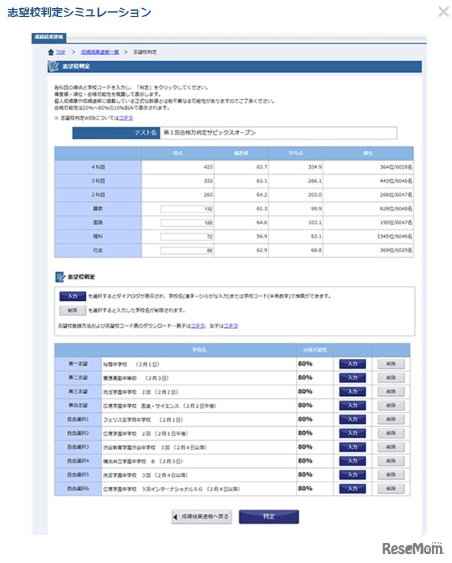
Task: Go to 成績結果速報一覧 breadcrumb link
Action: (98, 52)
